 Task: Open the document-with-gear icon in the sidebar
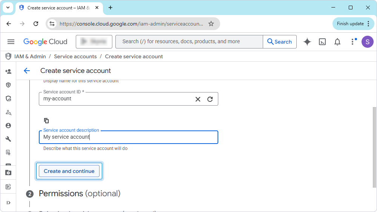[x=8, y=153]
